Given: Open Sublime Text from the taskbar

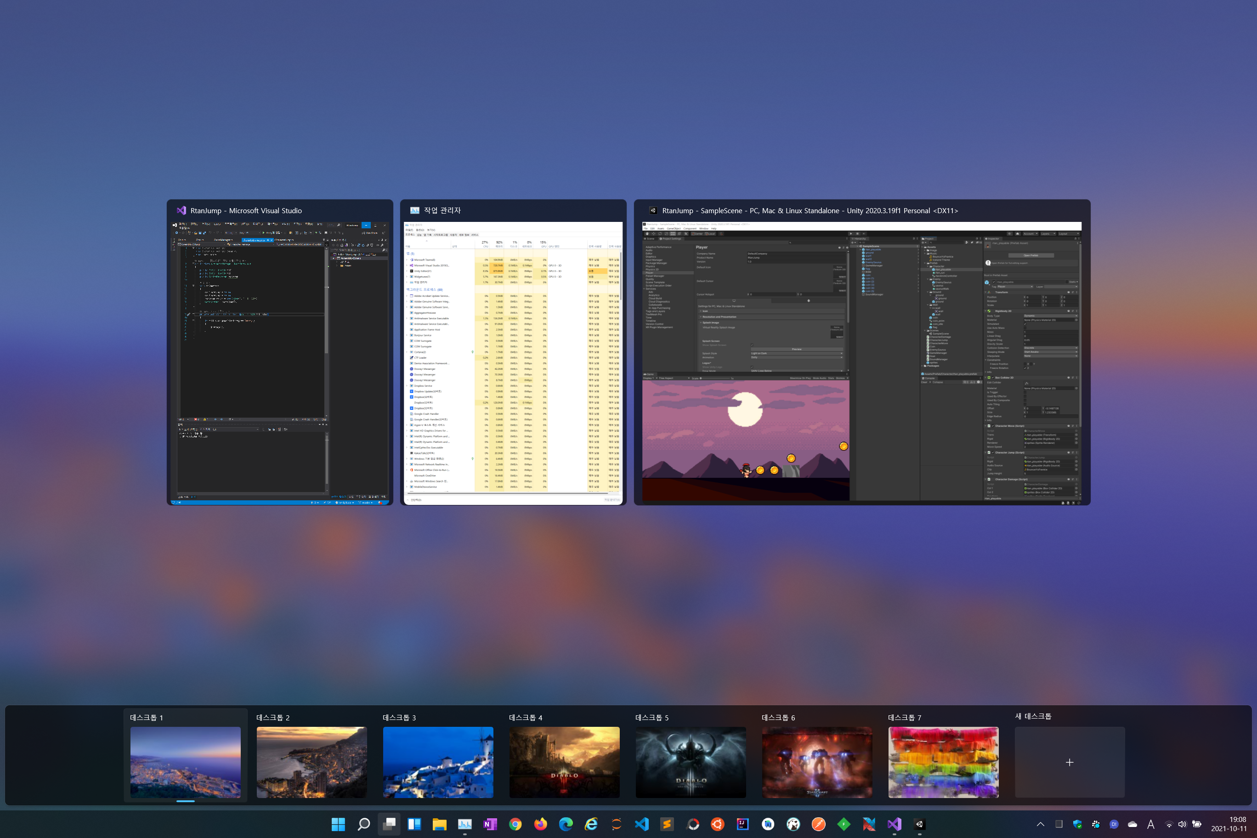Looking at the screenshot, I should (667, 824).
